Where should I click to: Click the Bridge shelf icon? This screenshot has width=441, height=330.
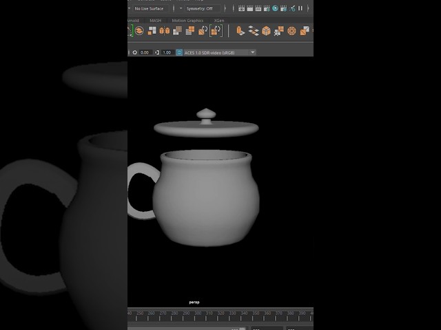[x=254, y=30]
